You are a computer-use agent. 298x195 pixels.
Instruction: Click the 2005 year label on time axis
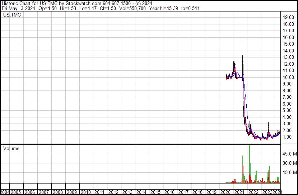(16, 192)
